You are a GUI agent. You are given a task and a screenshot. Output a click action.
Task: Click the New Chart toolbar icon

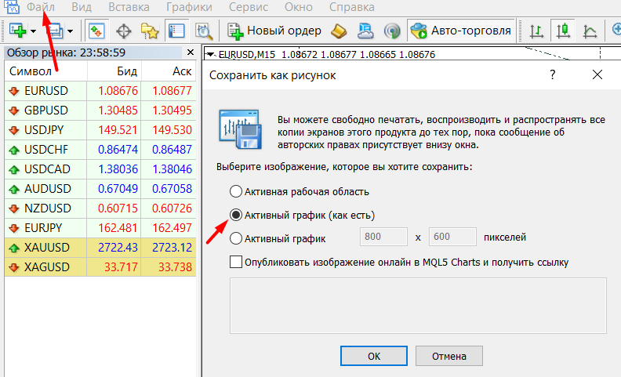pos(17,31)
